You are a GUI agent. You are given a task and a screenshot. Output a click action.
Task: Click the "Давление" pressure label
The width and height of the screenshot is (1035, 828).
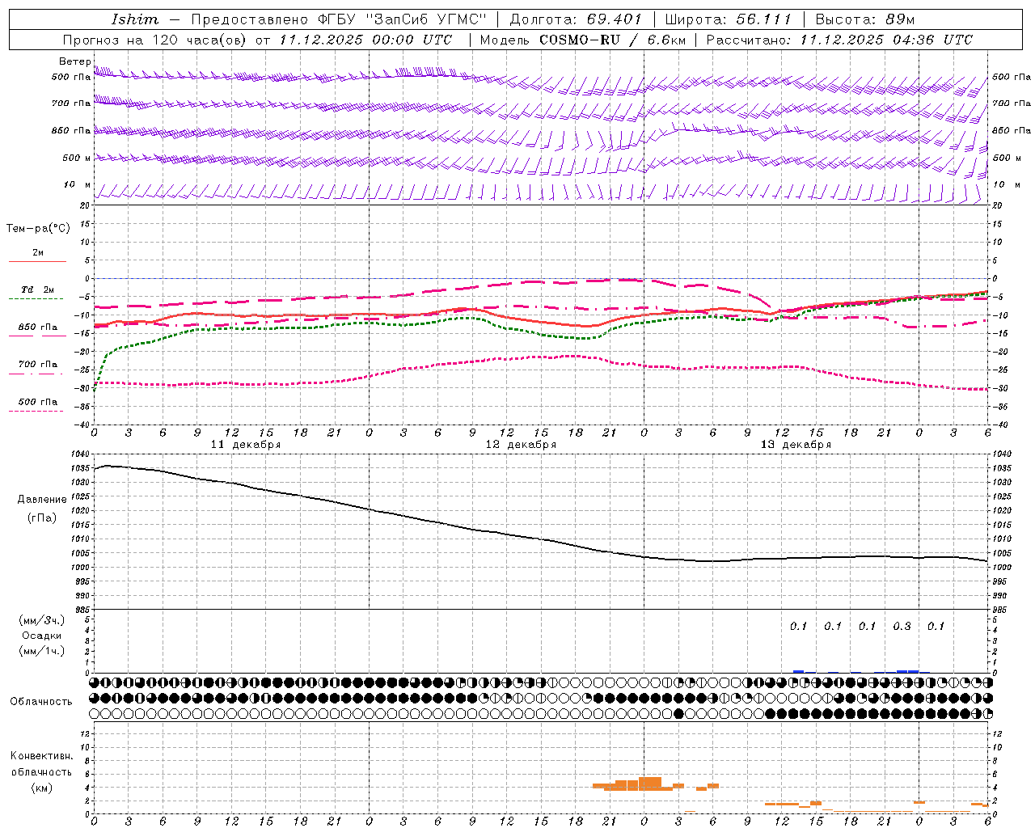point(42,500)
